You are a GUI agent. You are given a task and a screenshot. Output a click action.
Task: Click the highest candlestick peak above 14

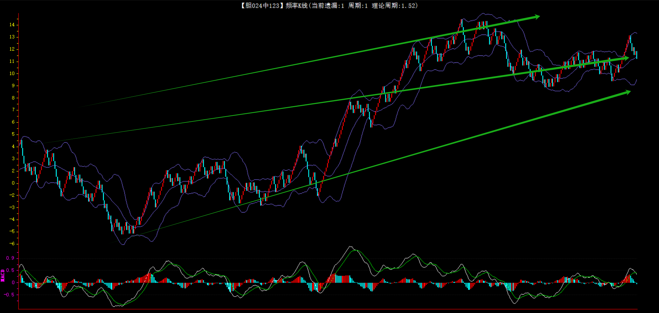coord(462,21)
